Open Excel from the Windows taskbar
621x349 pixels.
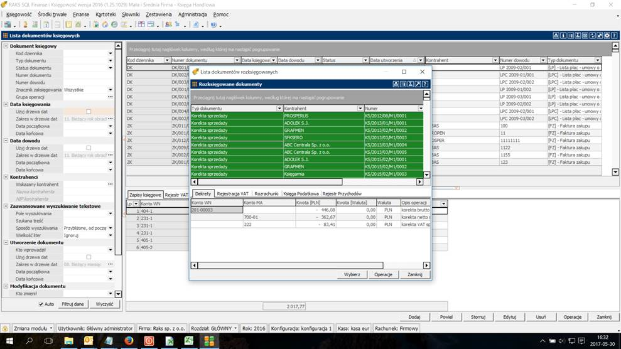coord(188,341)
